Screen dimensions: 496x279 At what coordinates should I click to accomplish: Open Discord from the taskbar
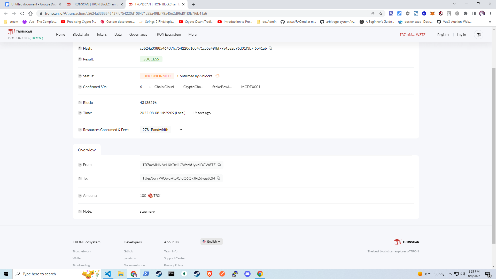(x=247, y=274)
